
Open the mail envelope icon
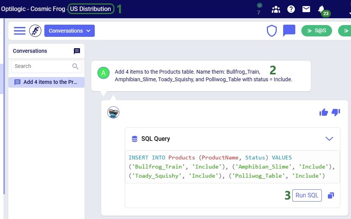tap(306, 9)
